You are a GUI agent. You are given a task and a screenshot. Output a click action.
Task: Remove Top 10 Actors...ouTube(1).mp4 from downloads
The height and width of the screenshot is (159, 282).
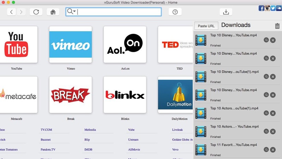[x=273, y=113]
